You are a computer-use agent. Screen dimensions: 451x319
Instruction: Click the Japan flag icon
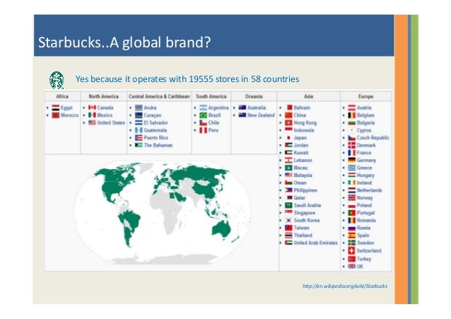(288, 138)
